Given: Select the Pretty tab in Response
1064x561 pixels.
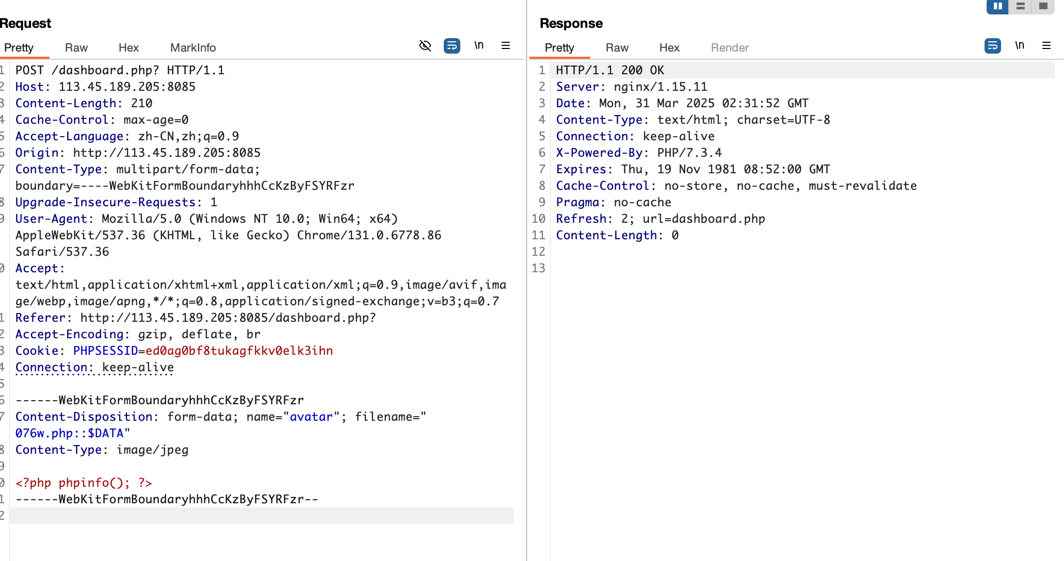Looking at the screenshot, I should click(559, 48).
